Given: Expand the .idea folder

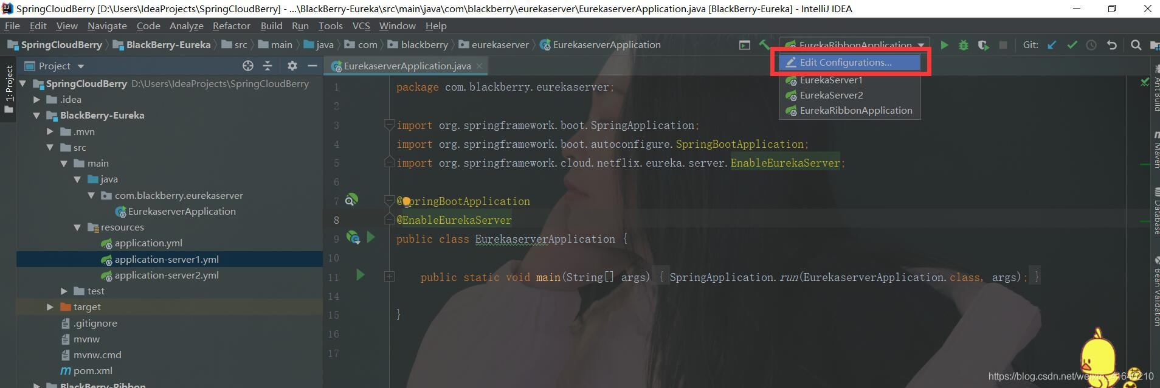Looking at the screenshot, I should click(37, 99).
